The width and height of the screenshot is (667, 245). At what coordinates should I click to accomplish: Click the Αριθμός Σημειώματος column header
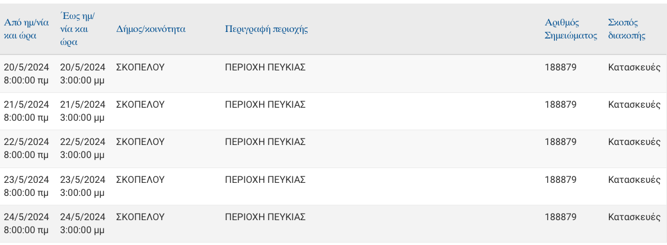point(571,29)
